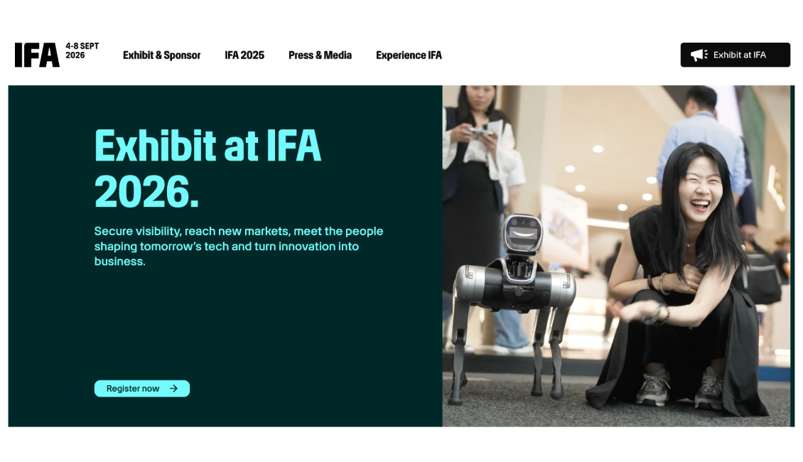Go to the Experience IFA menu
The image size is (803, 462).
pos(409,55)
